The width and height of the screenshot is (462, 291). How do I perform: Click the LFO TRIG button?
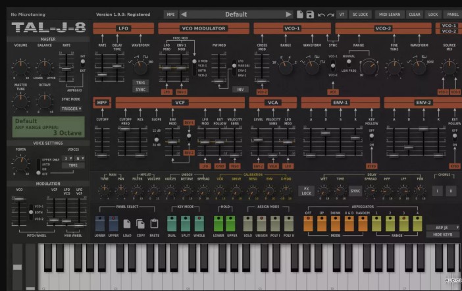pos(140,82)
